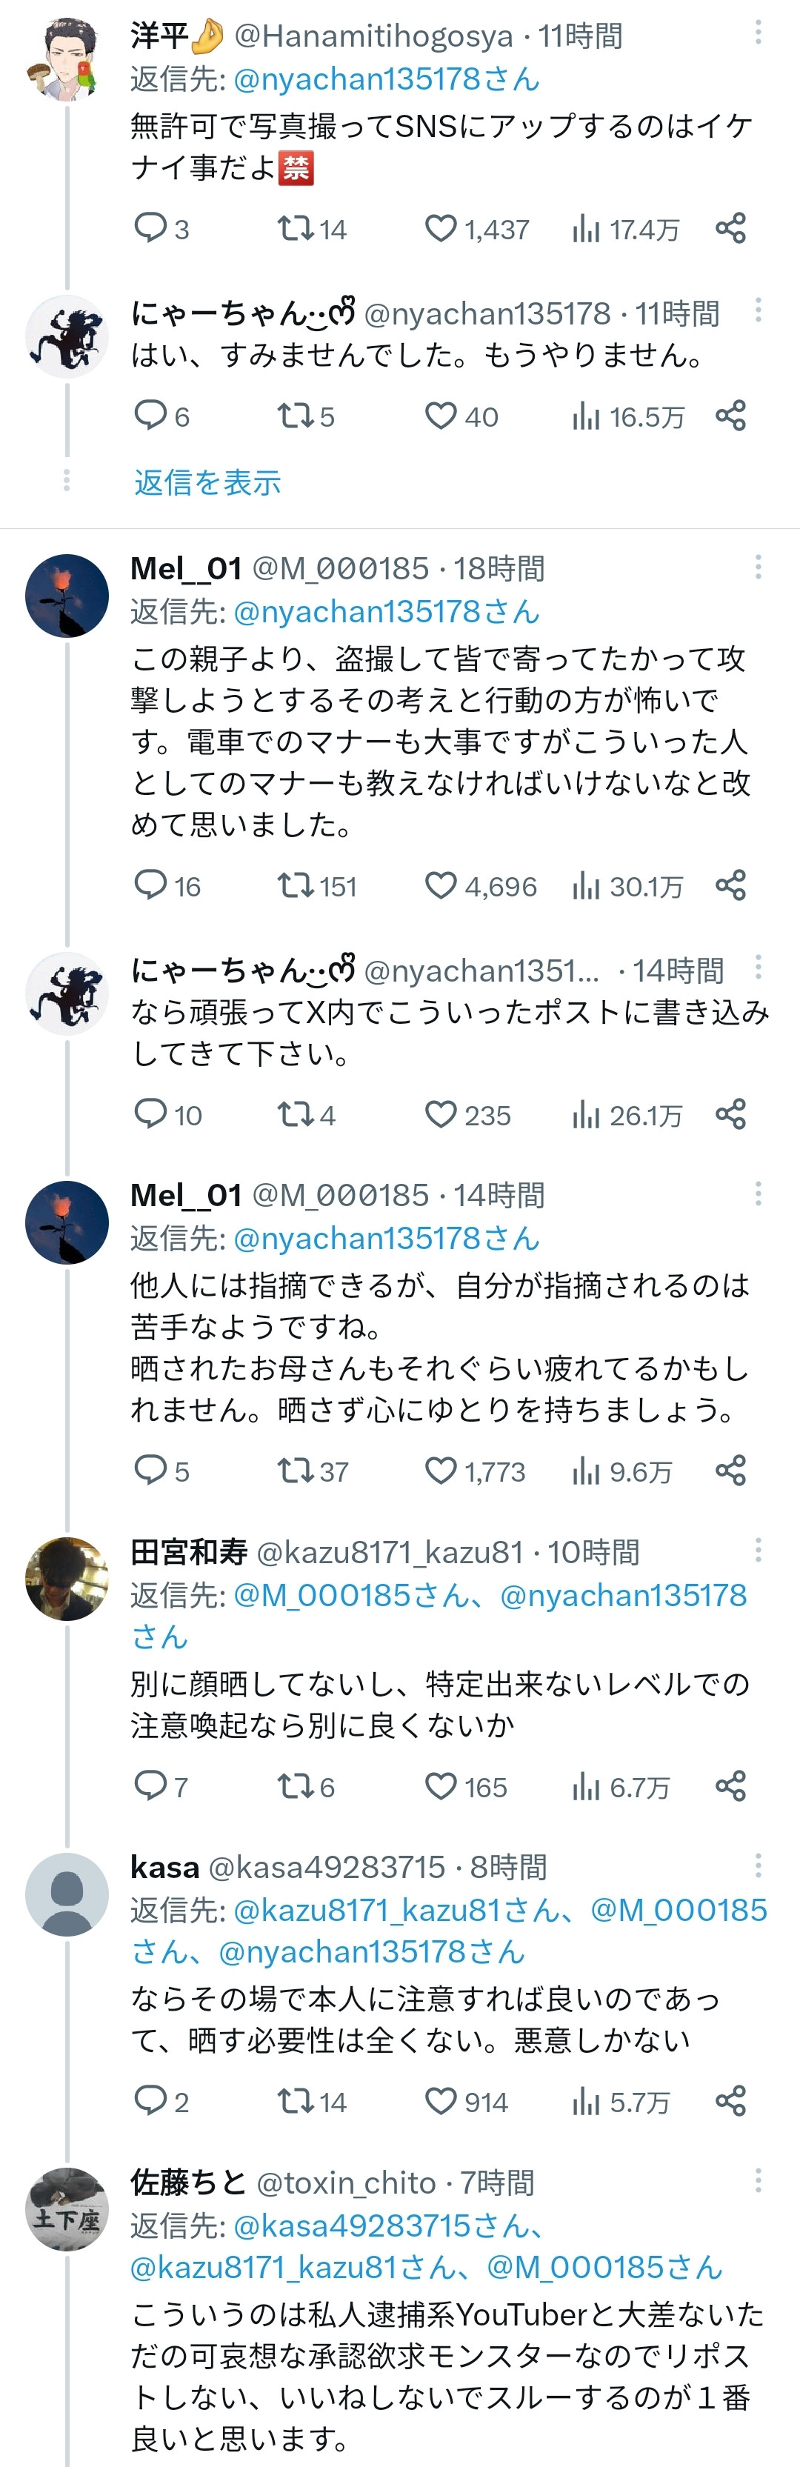View Mel__01's profile via username
This screenshot has width=800, height=2467.
click(186, 568)
